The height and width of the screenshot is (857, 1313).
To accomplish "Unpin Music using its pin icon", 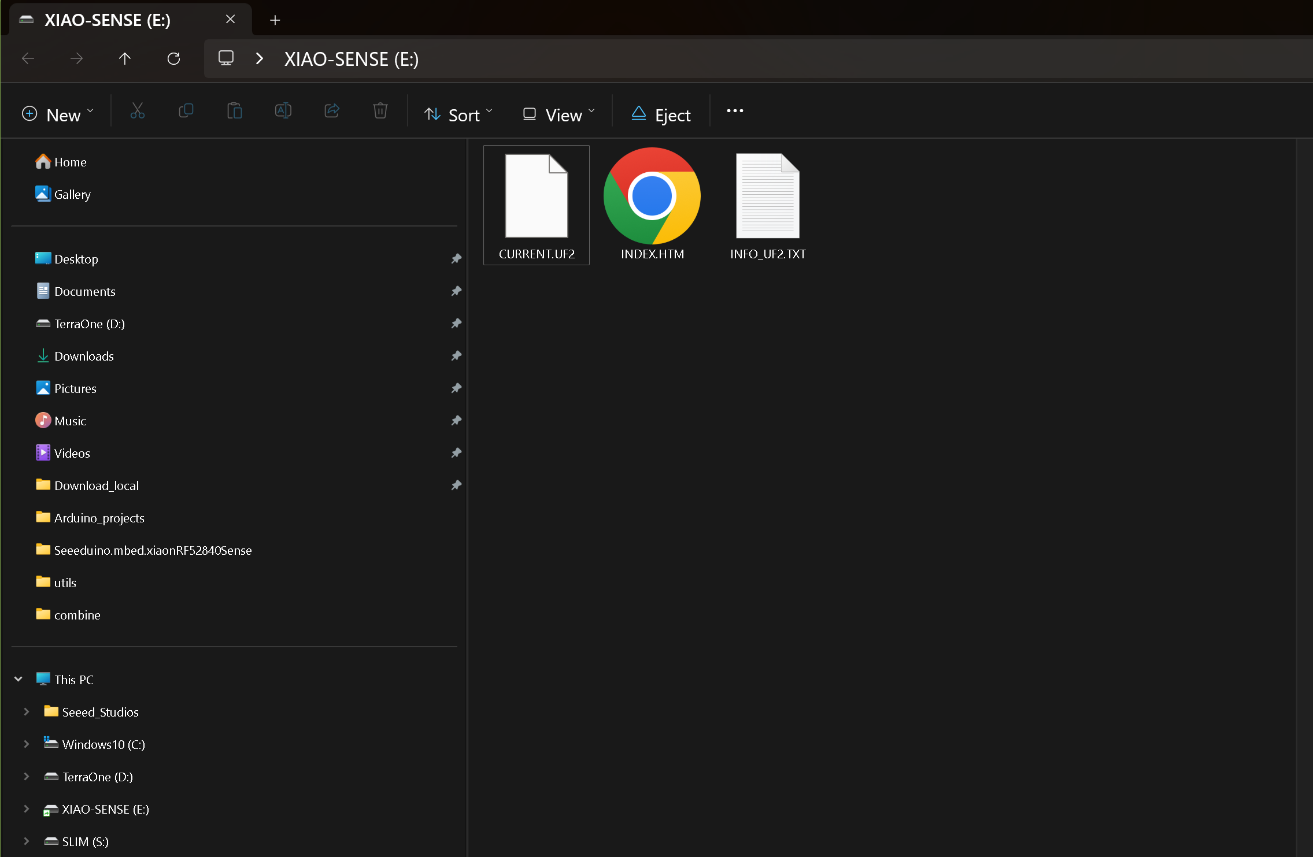I will coord(456,421).
